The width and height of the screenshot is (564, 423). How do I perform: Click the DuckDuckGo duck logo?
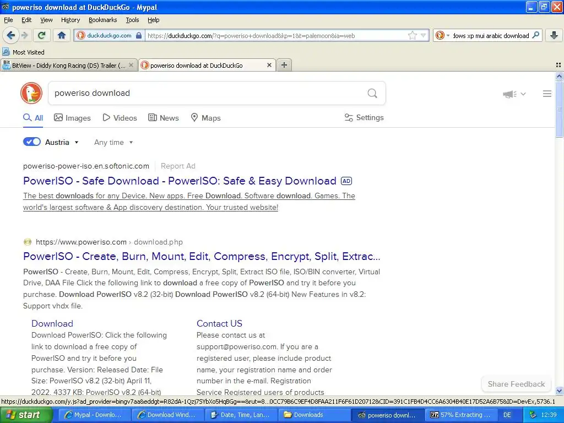point(31,93)
